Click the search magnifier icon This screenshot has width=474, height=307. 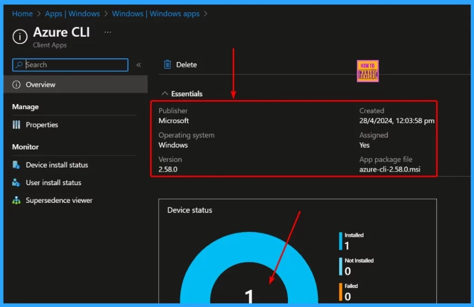[19, 65]
